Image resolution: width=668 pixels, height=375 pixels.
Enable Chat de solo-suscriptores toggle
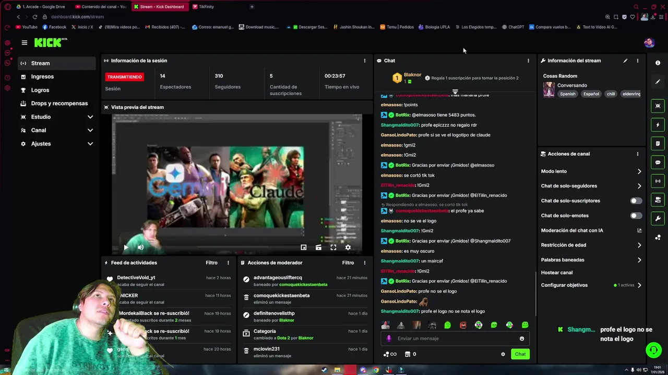(x=636, y=201)
